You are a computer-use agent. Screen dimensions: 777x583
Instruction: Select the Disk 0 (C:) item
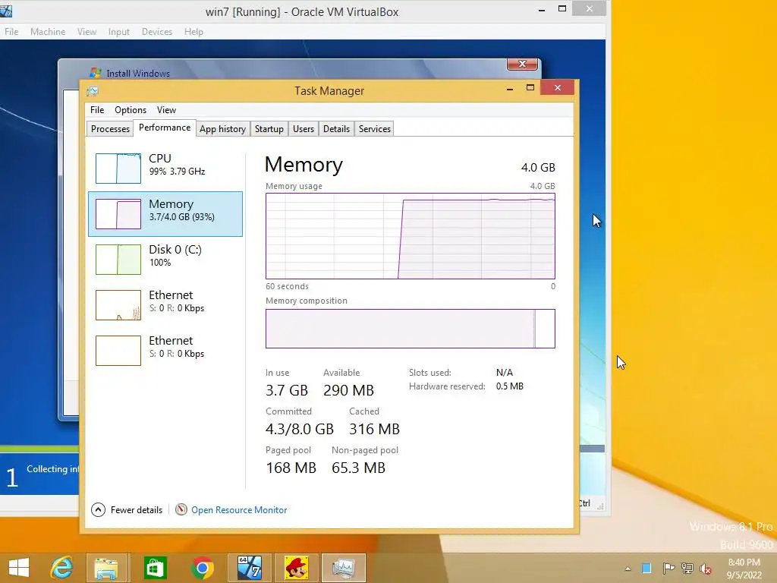coord(165,260)
